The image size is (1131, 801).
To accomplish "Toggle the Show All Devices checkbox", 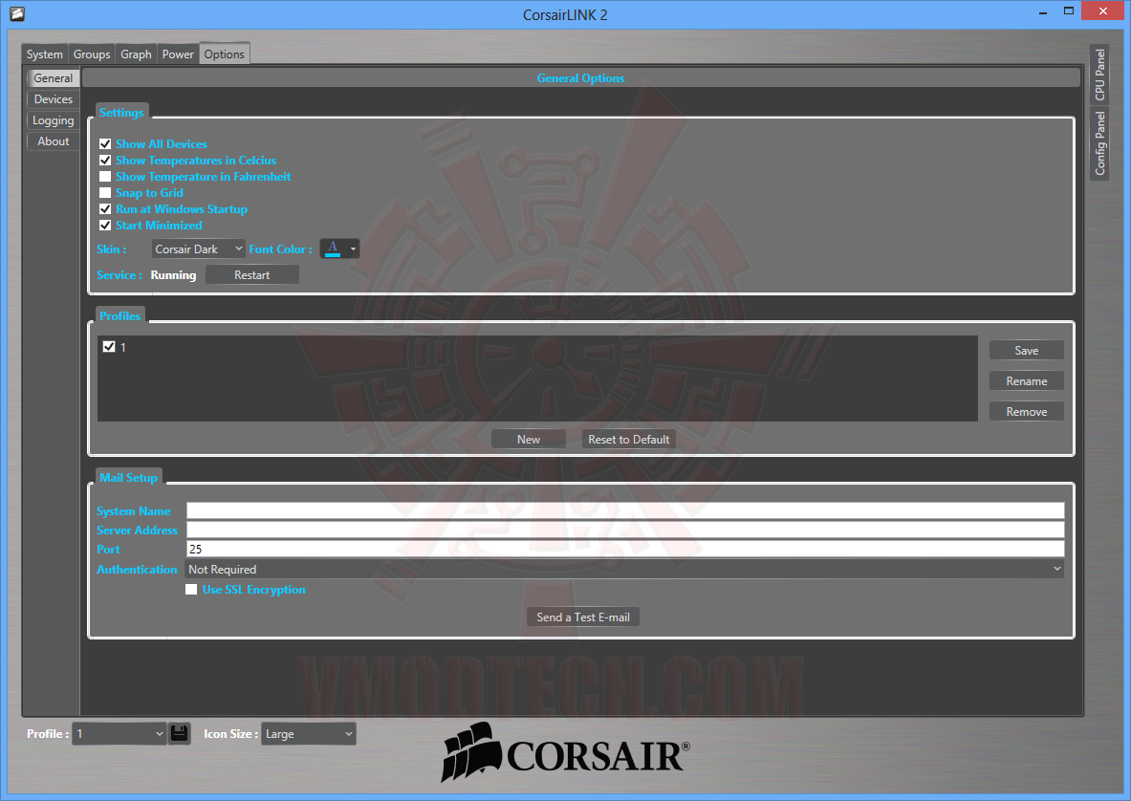I will point(105,144).
